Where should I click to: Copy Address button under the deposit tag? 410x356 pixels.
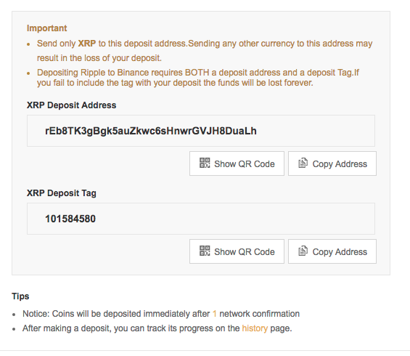coord(332,251)
